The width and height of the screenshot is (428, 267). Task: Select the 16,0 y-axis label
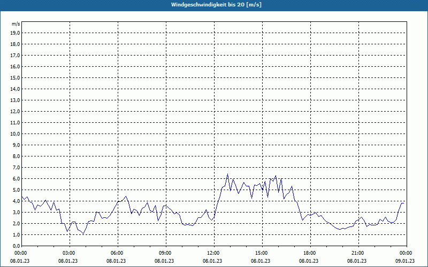coord(16,66)
